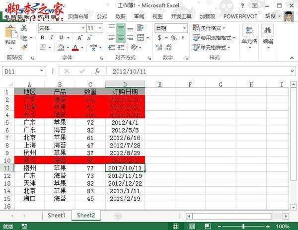This screenshot has width=298, height=230.
Task: Click the 编辑 editing button
Action: (268, 36)
